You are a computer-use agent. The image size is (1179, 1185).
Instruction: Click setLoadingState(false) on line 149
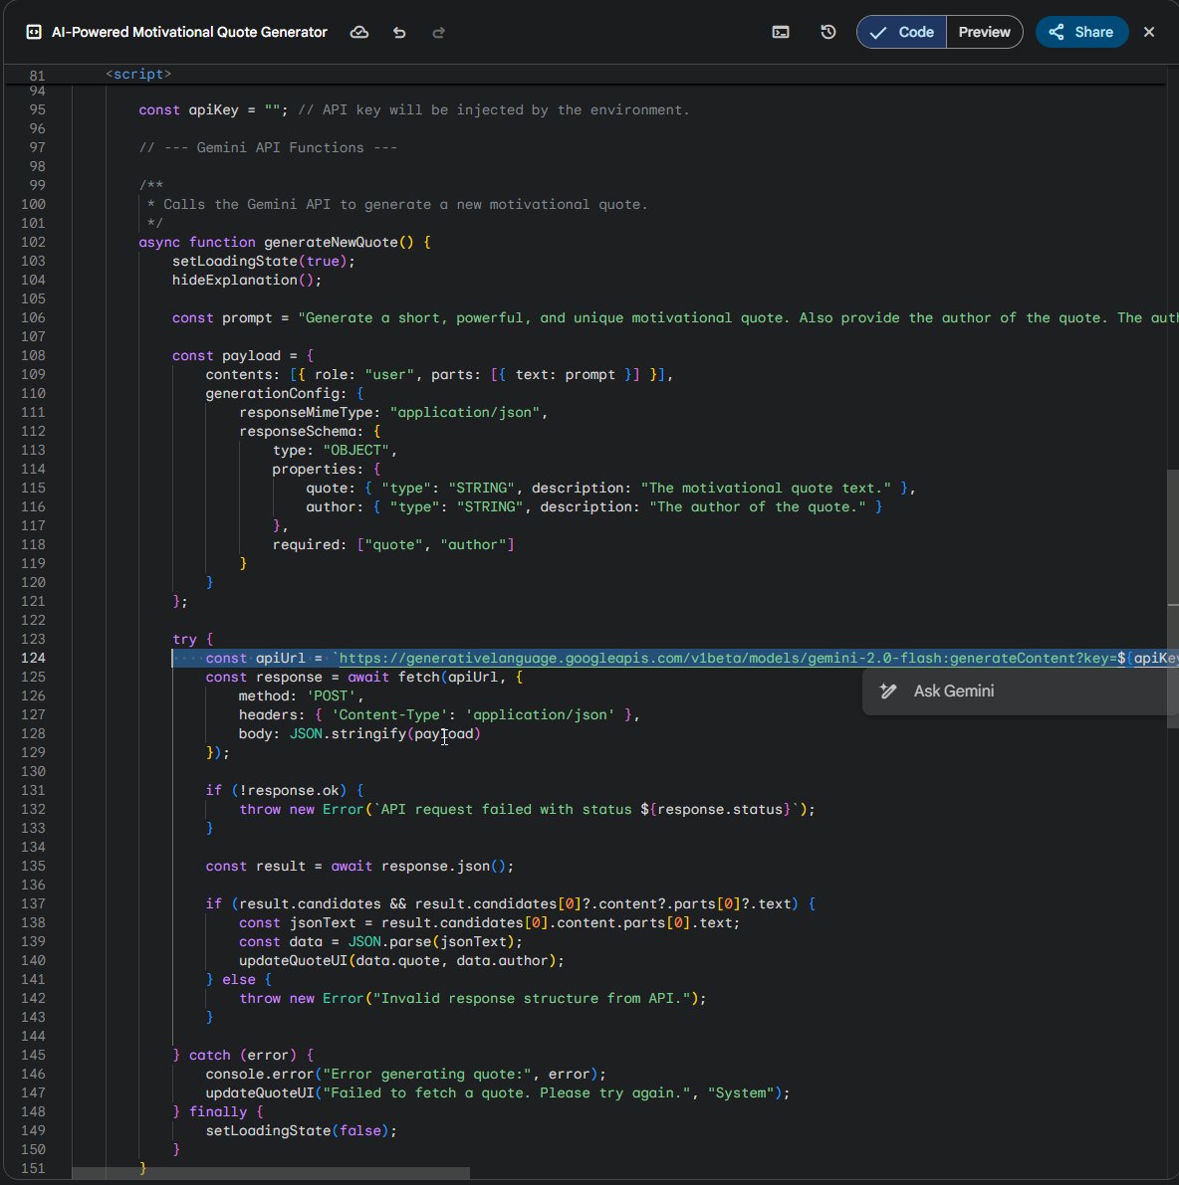point(301,1130)
